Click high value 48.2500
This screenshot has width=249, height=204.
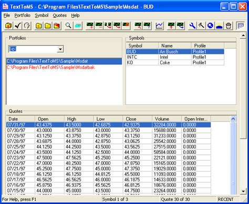74,163
